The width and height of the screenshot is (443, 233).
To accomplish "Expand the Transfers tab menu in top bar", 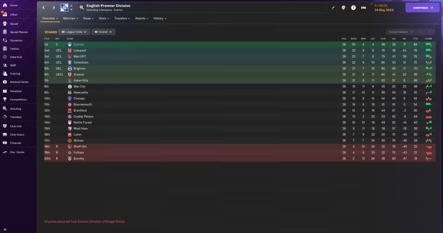I will point(122,18).
